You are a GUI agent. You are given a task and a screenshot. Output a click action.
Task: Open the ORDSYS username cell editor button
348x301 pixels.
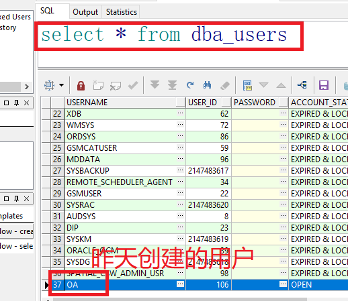click(180, 136)
